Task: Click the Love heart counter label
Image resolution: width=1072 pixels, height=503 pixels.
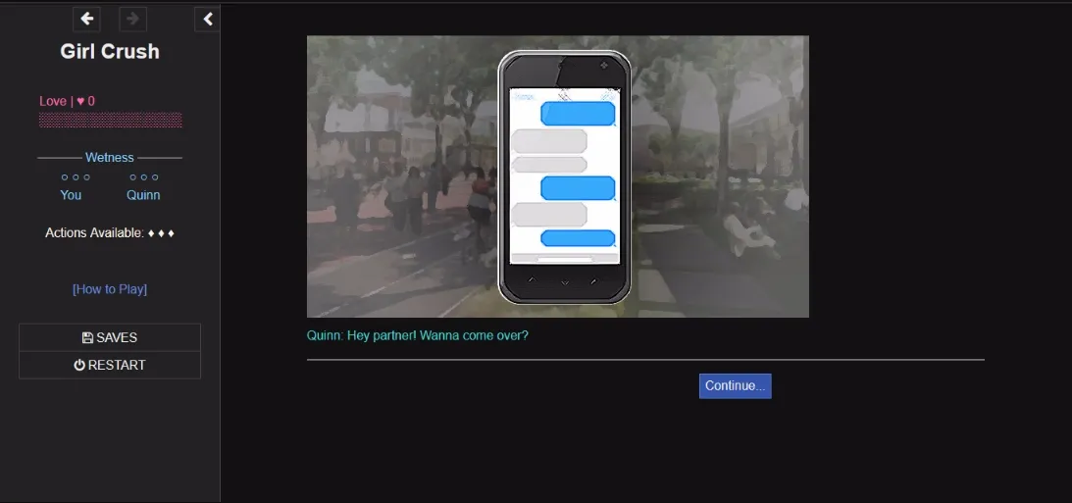Action: coord(67,101)
